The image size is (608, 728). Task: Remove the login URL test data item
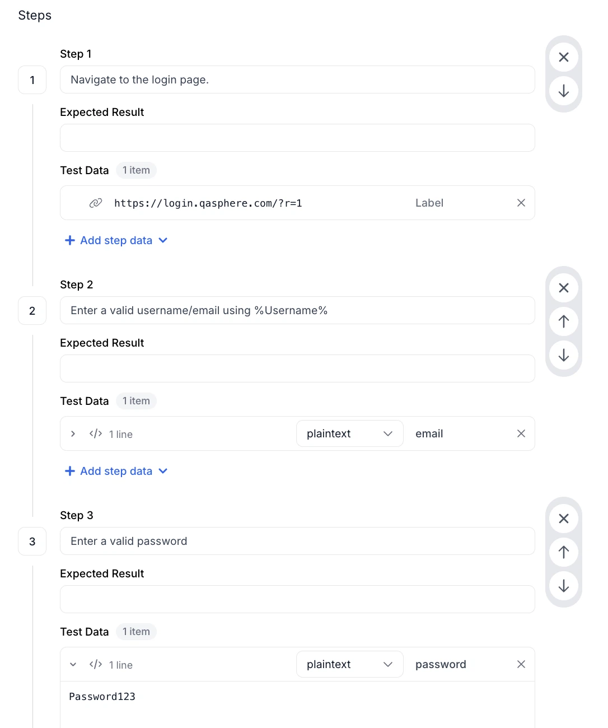521,203
